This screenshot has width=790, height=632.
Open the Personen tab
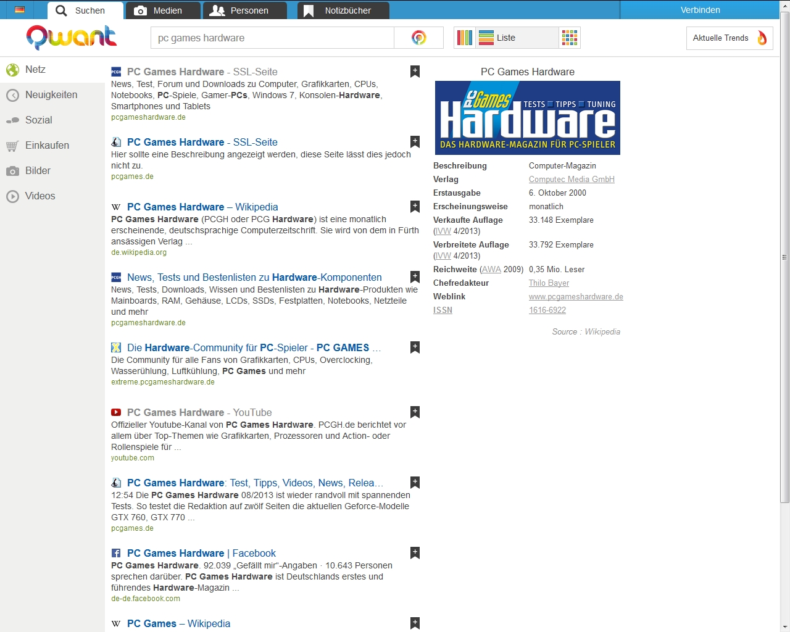pyautogui.click(x=244, y=10)
